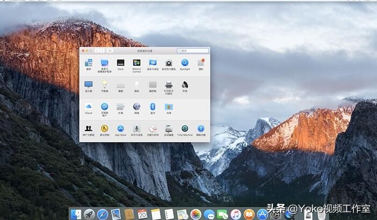This screenshot has height=220, width=377.
Task: Open Contacts from the Dock
Action: click(x=129, y=214)
